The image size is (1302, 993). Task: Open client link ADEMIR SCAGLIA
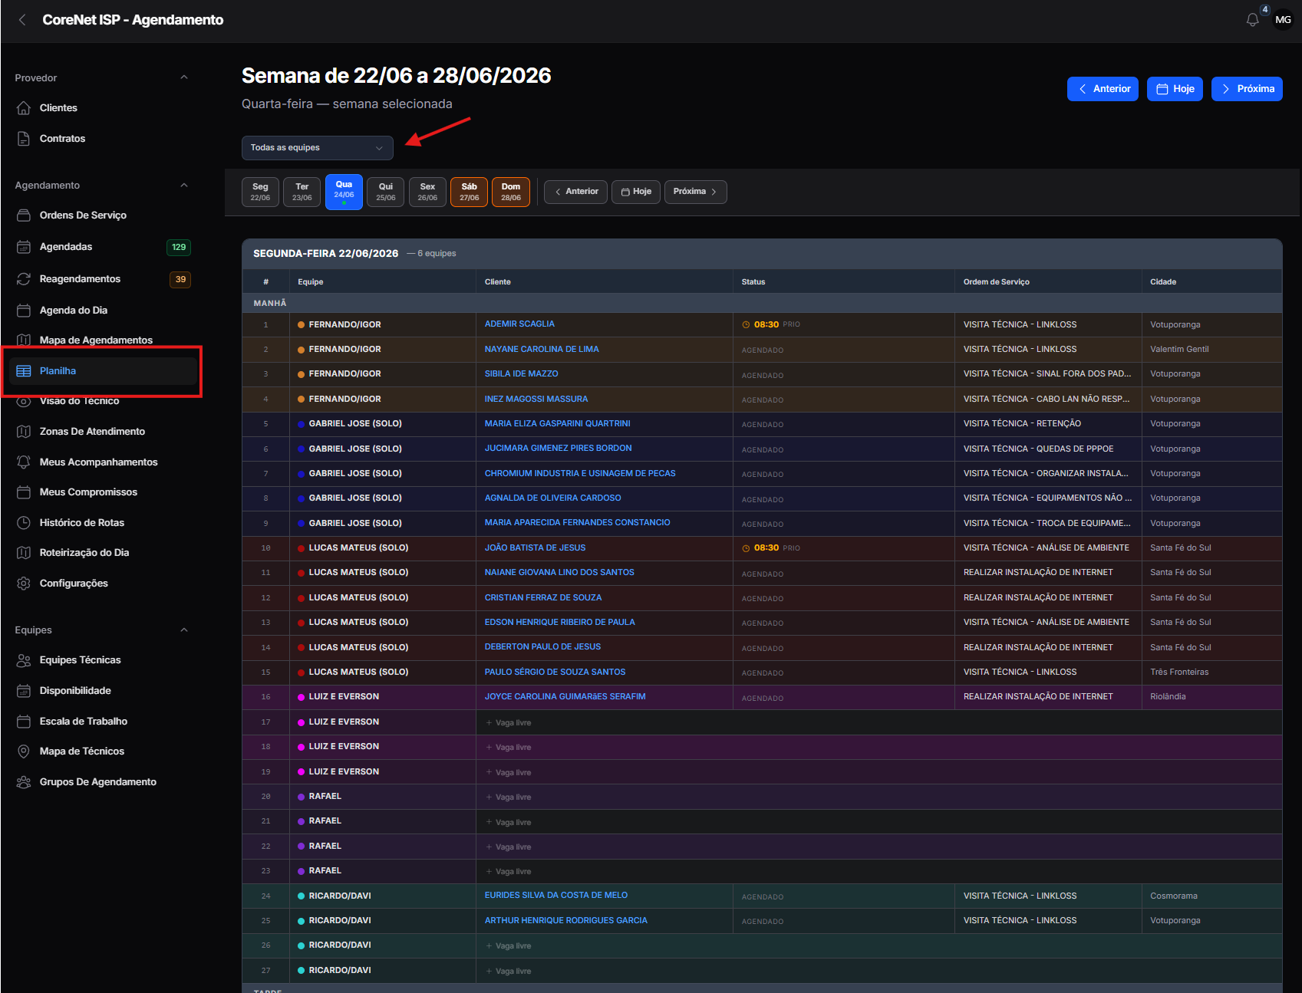[519, 324]
